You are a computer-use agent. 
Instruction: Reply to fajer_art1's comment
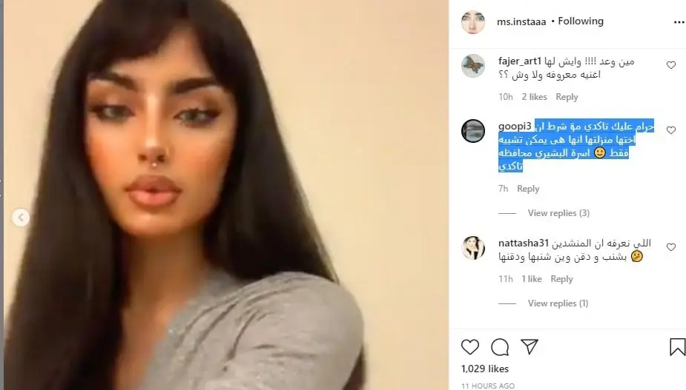tap(567, 97)
